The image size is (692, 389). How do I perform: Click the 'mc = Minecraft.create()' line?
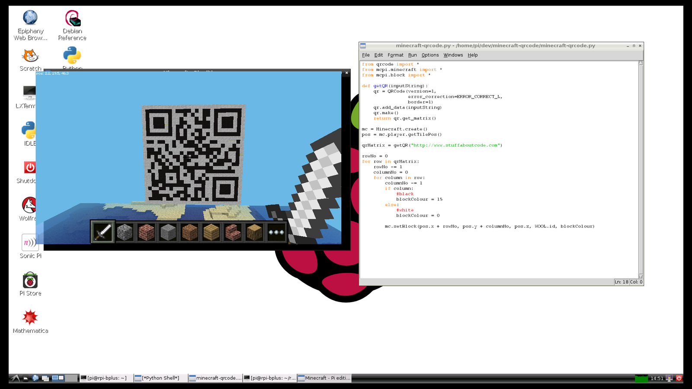394,129
